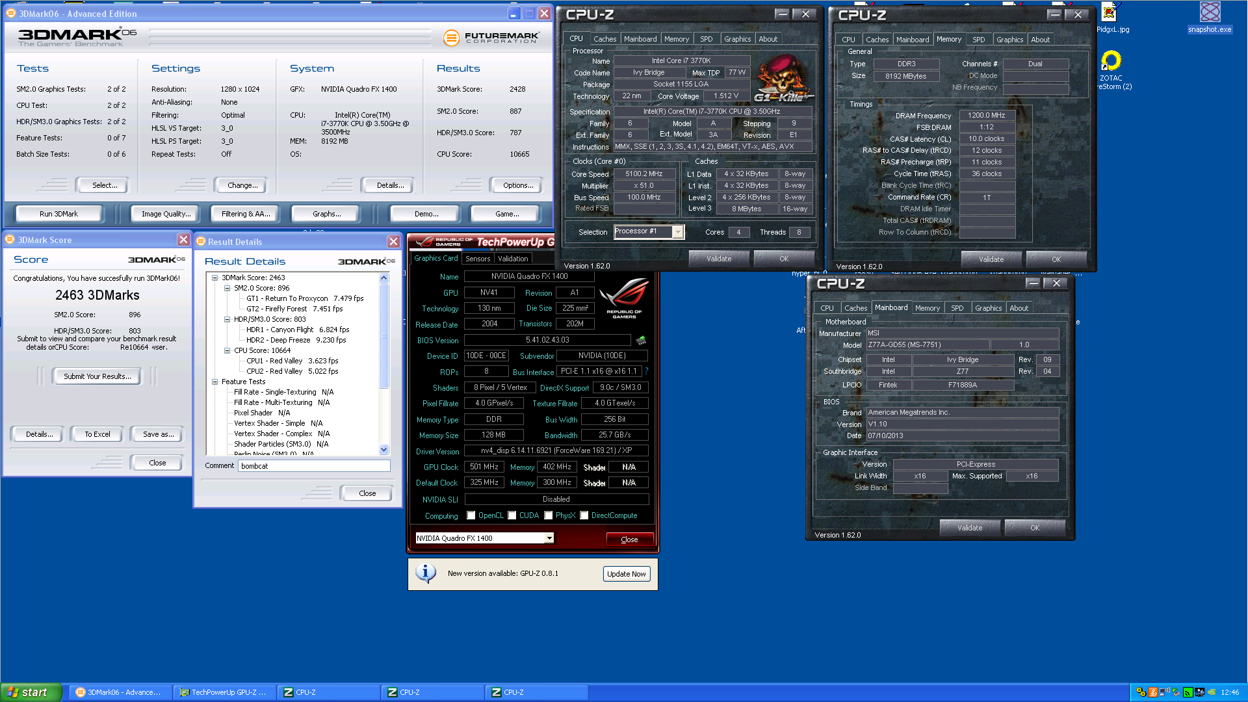Screen dimensions: 1248x702
Task: Toggle the OpenCL checkbox in GPU-Z
Action: tap(471, 515)
